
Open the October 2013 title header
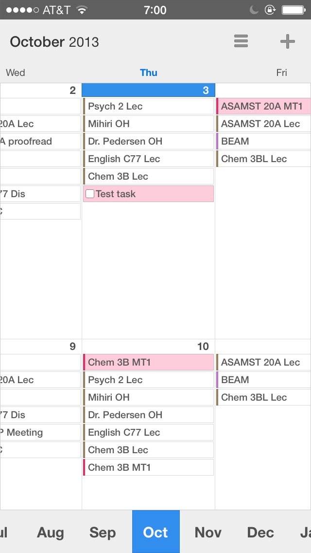pos(54,42)
